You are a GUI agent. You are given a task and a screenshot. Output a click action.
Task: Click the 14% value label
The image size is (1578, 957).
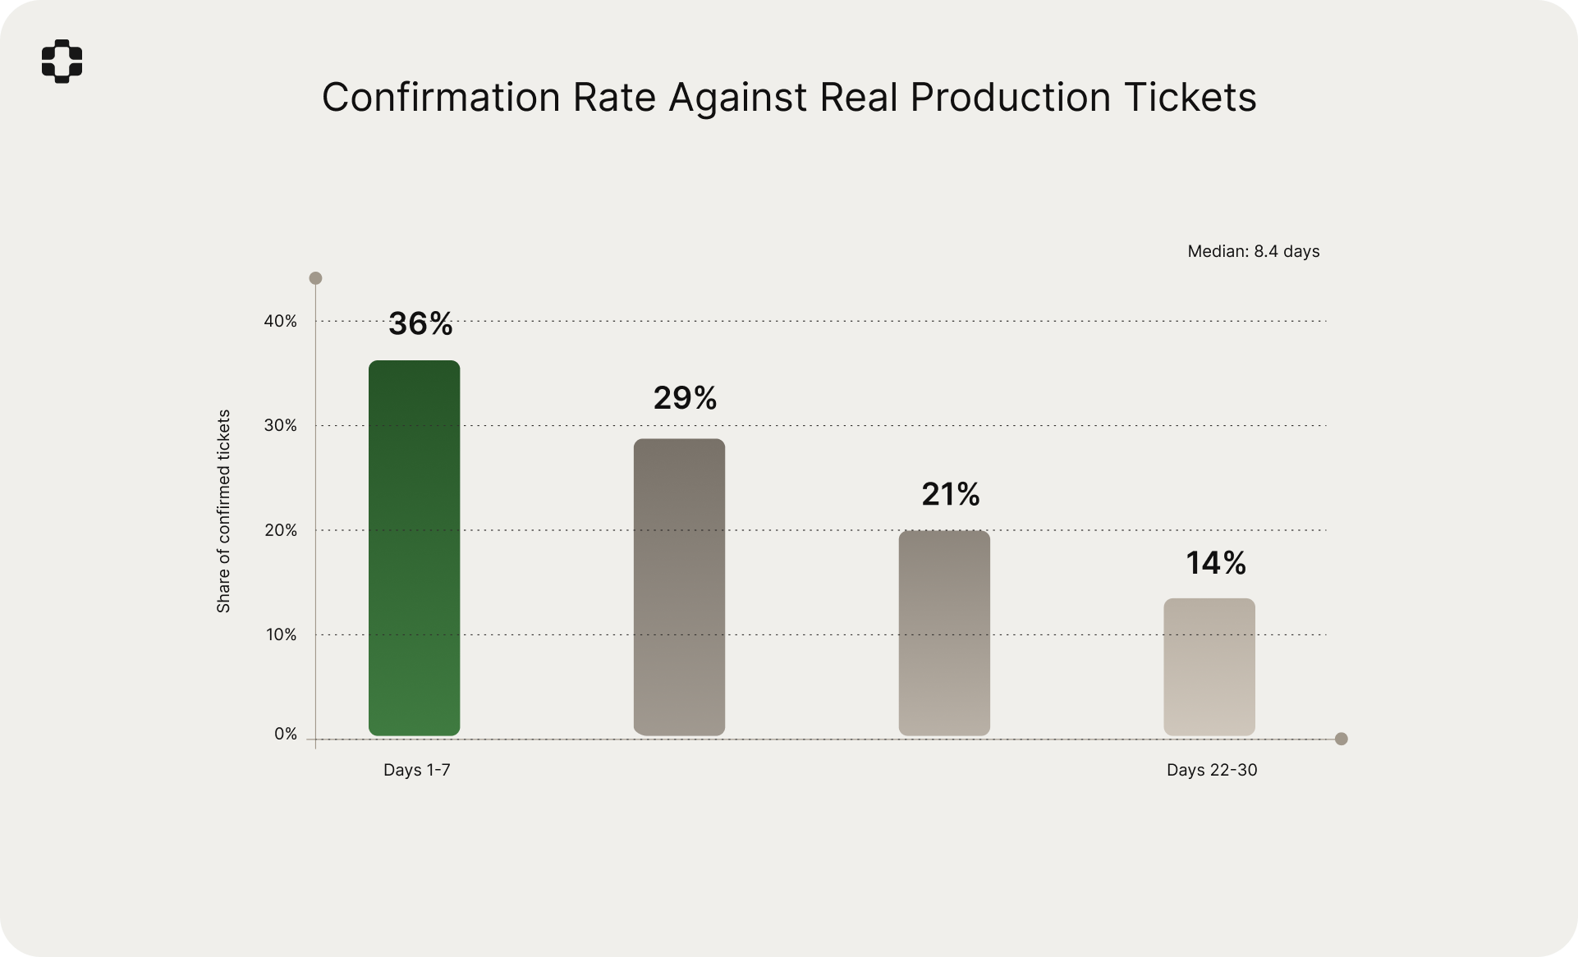(x=1215, y=563)
